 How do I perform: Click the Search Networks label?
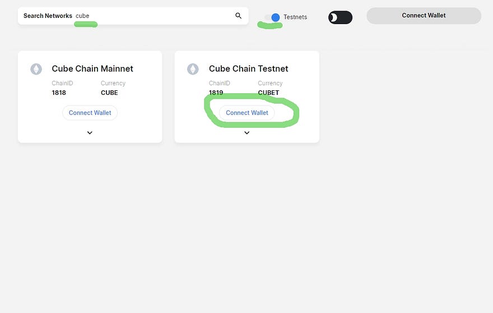[48, 16]
